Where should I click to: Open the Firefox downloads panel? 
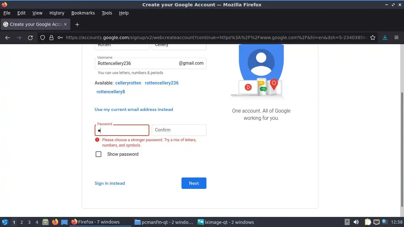click(x=385, y=38)
